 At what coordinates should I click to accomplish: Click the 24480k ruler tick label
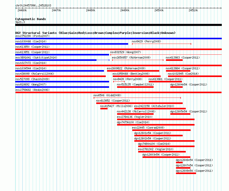pyautogui.click(x=91, y=10)
